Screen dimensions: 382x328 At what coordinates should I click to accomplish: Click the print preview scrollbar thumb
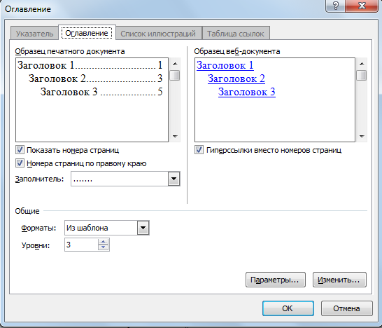point(175,75)
